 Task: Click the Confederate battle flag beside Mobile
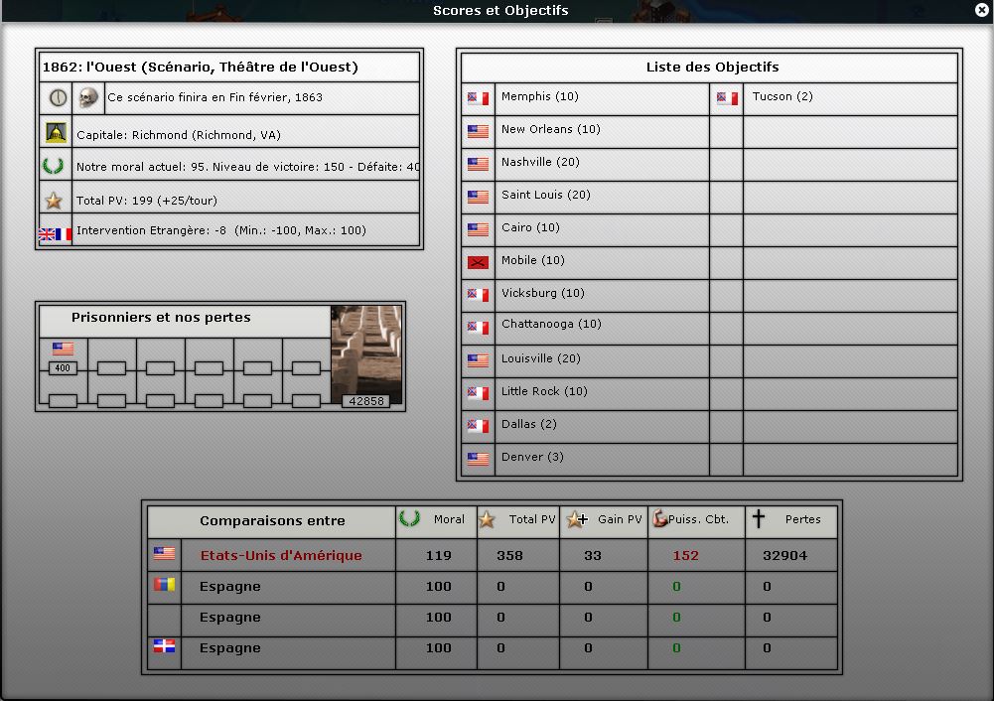point(479,263)
